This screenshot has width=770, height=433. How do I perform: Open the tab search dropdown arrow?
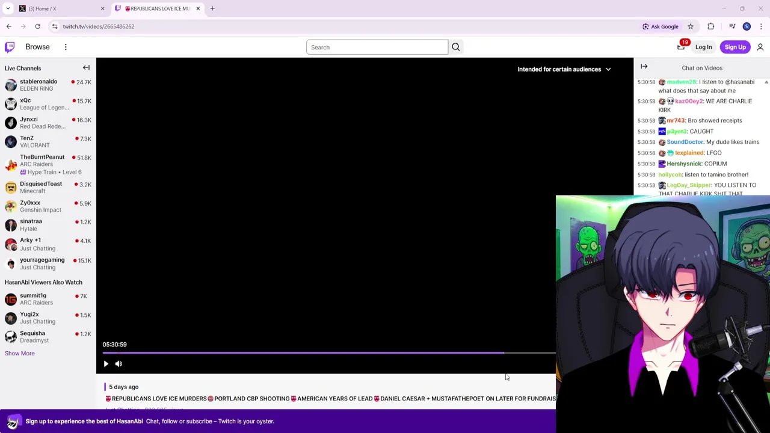coord(8,8)
